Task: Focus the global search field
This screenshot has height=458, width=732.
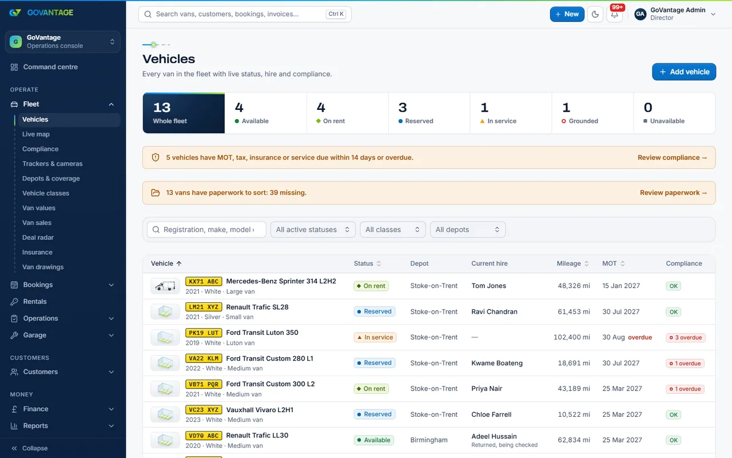Action: coord(245,14)
